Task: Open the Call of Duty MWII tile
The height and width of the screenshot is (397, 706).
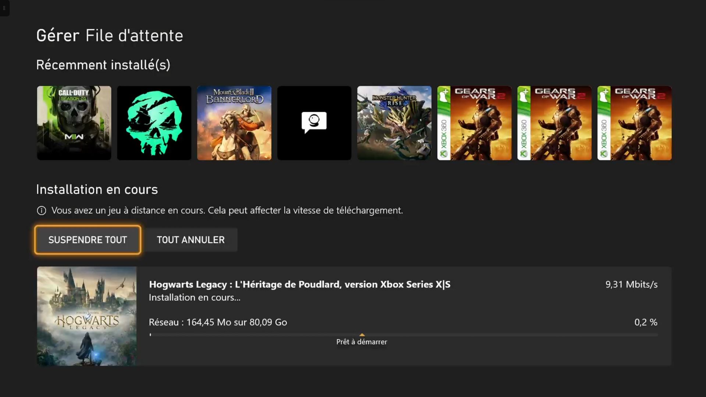Action: (74, 123)
